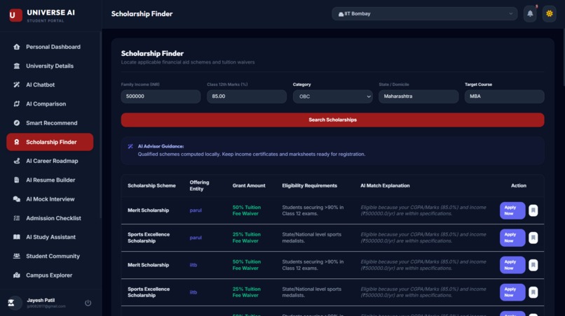Viewport: 565px width, 316px height.
Task: Click the Personal Dashboard home icon
Action: (x=17, y=47)
